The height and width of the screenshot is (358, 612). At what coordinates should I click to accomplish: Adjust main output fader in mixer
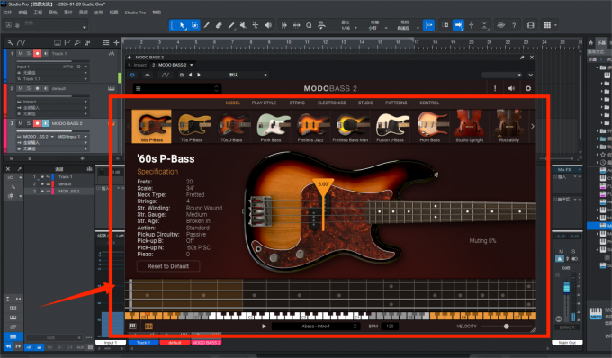pyautogui.click(x=566, y=288)
